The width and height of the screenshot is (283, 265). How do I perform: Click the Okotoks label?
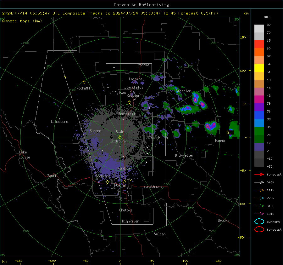126,210
